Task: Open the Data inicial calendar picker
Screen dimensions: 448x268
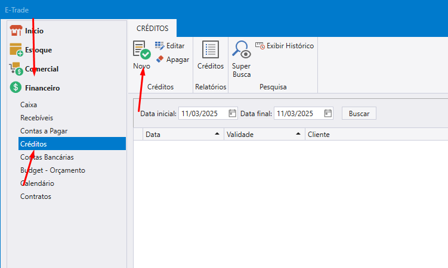Action: (232, 113)
